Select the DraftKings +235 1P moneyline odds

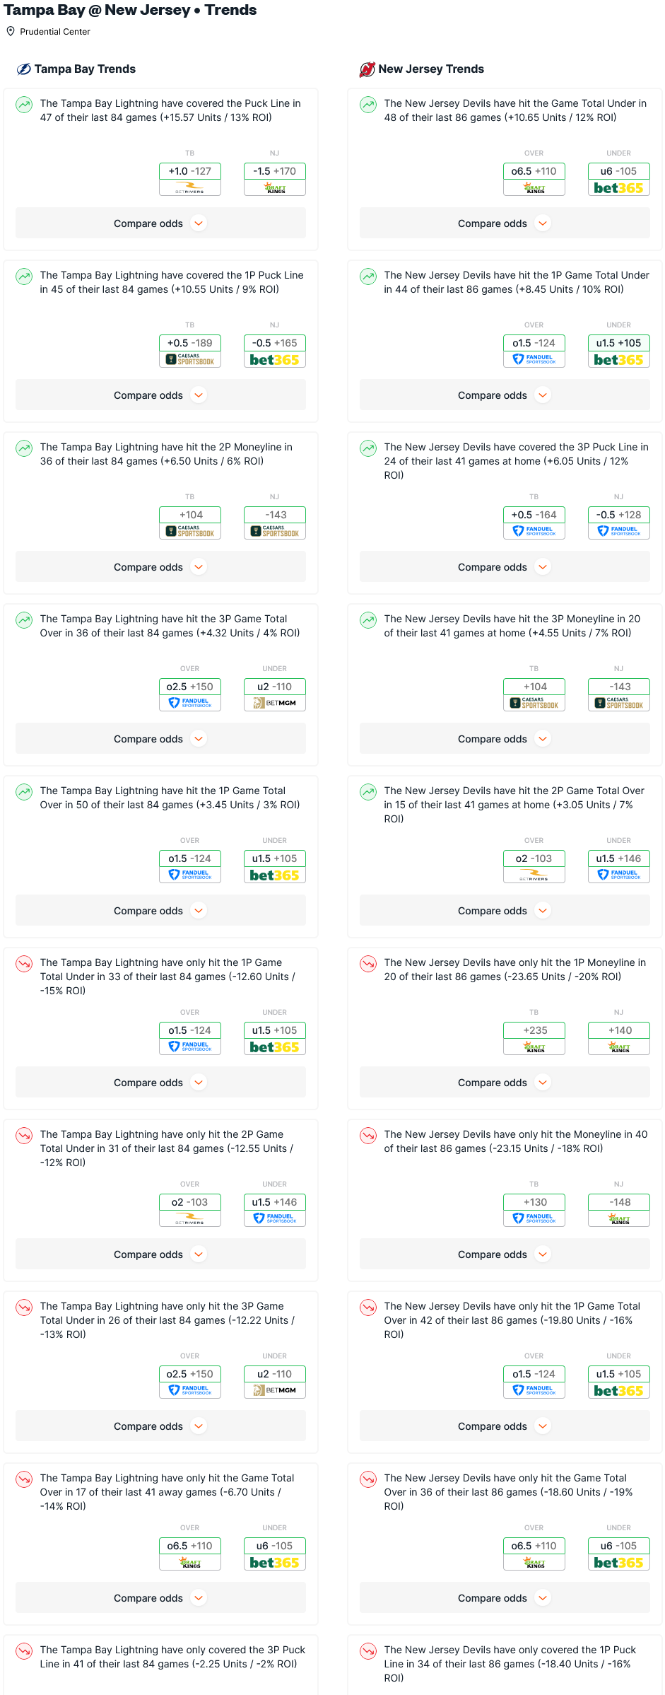click(534, 1038)
